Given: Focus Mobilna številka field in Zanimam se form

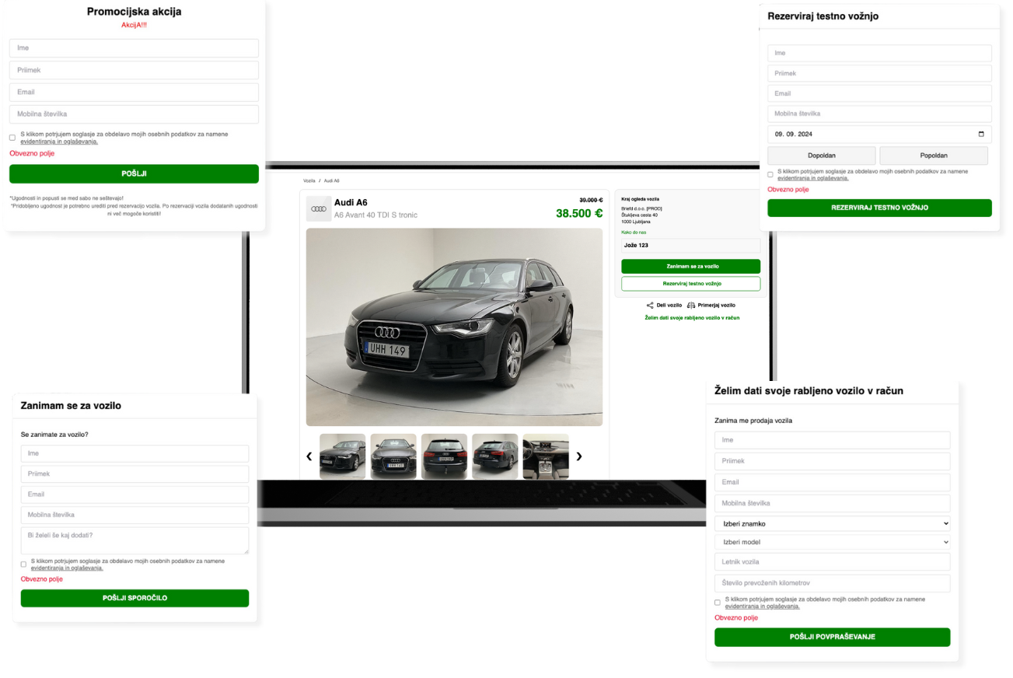Looking at the screenshot, I should pos(134,515).
